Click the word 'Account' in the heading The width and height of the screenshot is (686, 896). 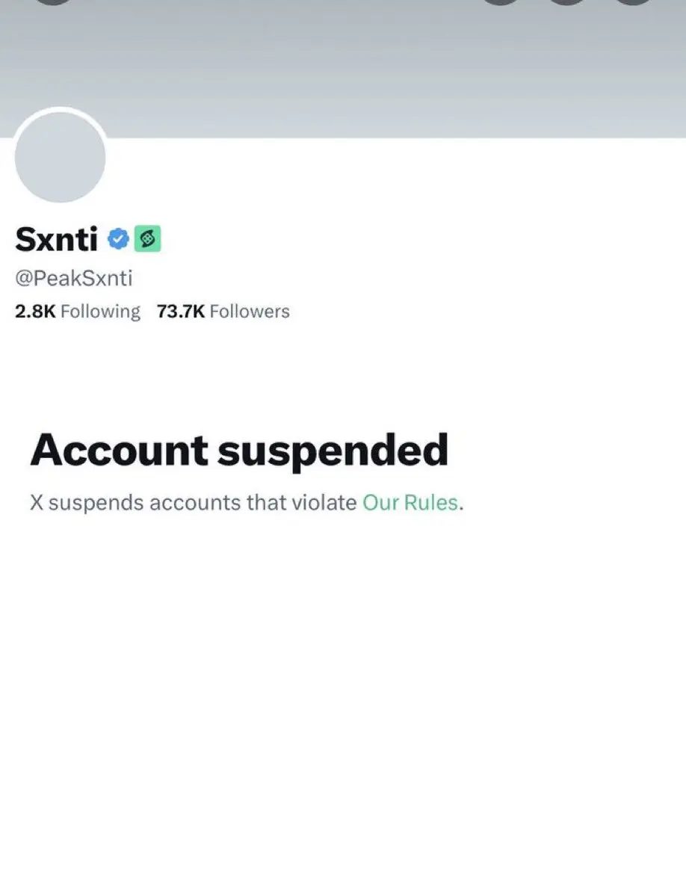(119, 450)
